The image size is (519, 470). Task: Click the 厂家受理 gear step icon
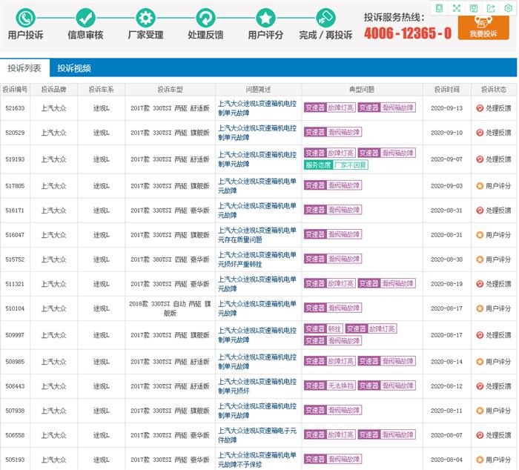145,18
